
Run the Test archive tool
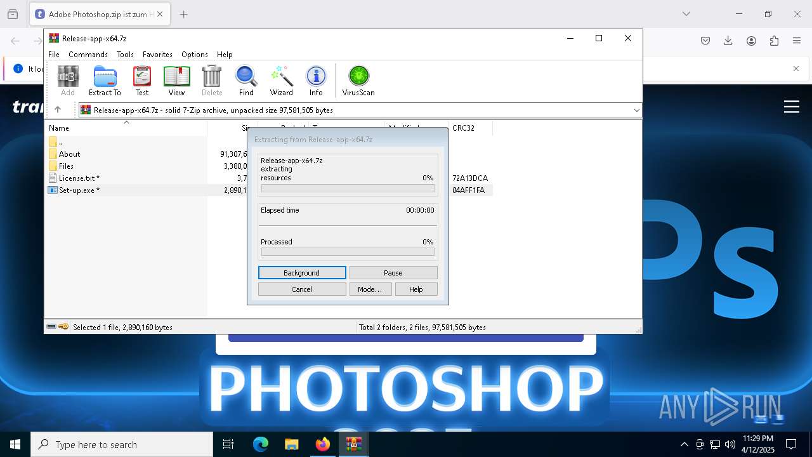pyautogui.click(x=142, y=80)
